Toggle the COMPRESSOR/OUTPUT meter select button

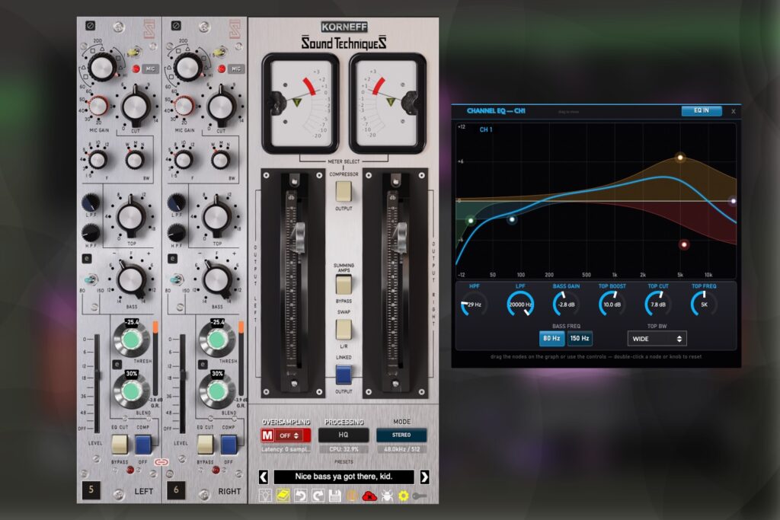click(x=344, y=191)
